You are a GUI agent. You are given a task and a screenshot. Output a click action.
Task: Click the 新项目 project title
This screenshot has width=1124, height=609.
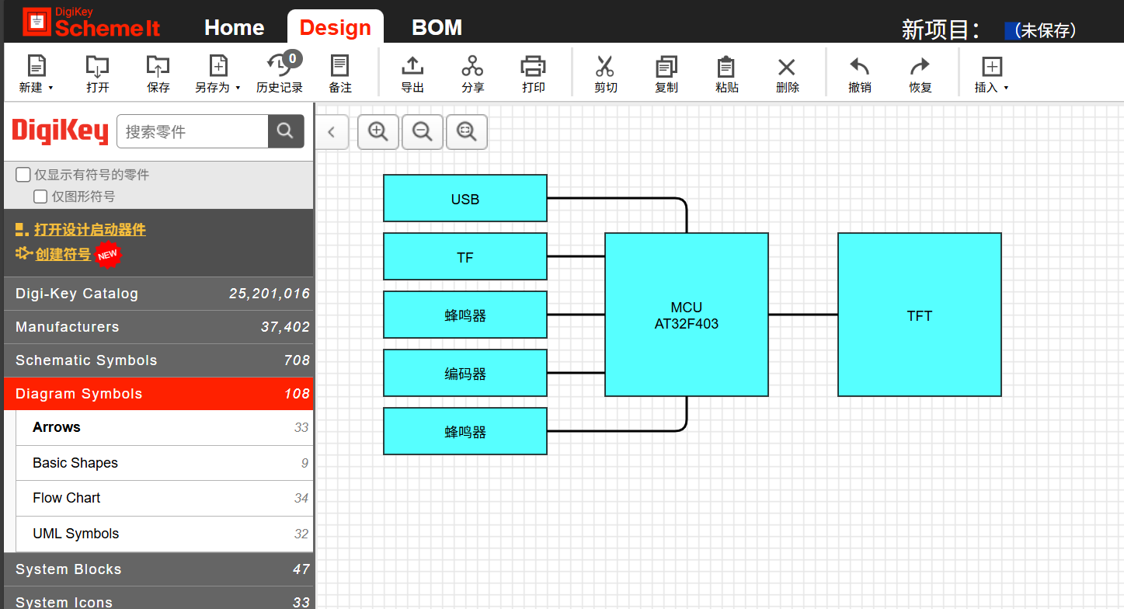[x=941, y=30]
